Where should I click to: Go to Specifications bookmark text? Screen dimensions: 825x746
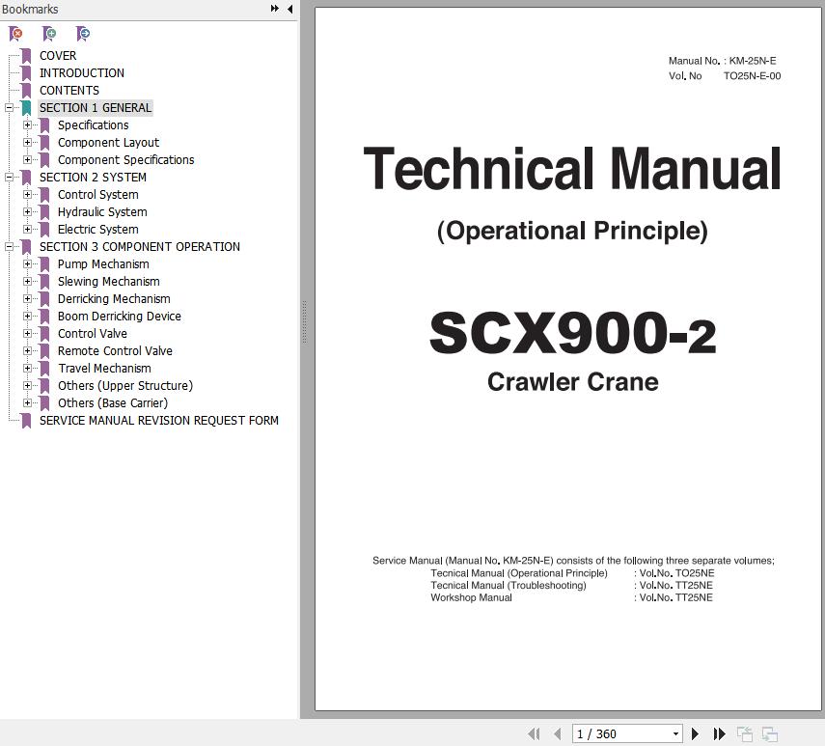coord(94,125)
